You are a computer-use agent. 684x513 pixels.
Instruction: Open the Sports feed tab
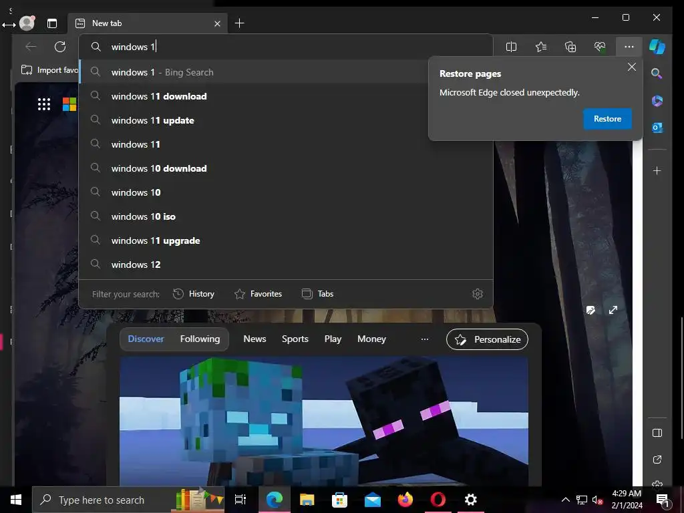coord(295,339)
